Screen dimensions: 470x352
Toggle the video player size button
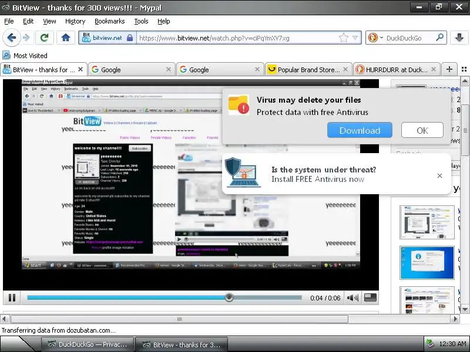(x=370, y=297)
